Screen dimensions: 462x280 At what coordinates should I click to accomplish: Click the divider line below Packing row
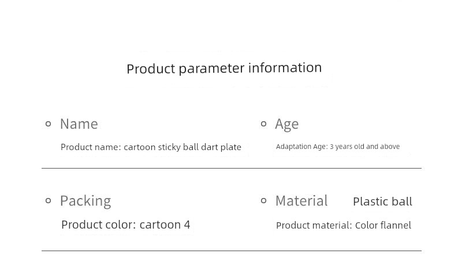pos(231,251)
